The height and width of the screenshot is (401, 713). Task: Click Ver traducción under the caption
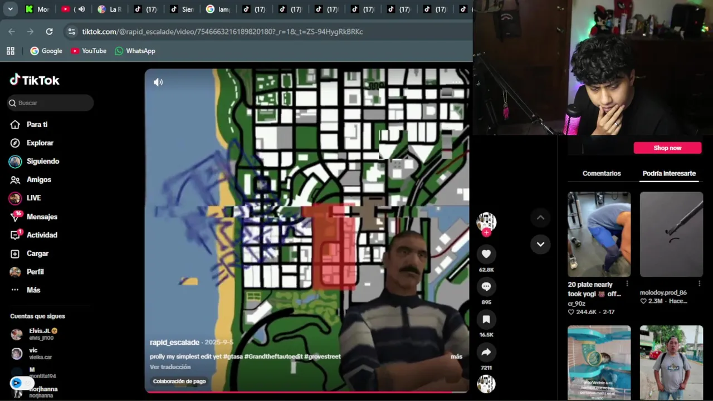pos(170,367)
